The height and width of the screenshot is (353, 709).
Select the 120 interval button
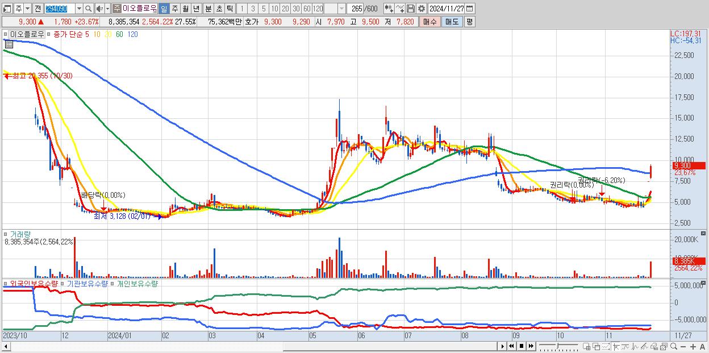(318, 9)
